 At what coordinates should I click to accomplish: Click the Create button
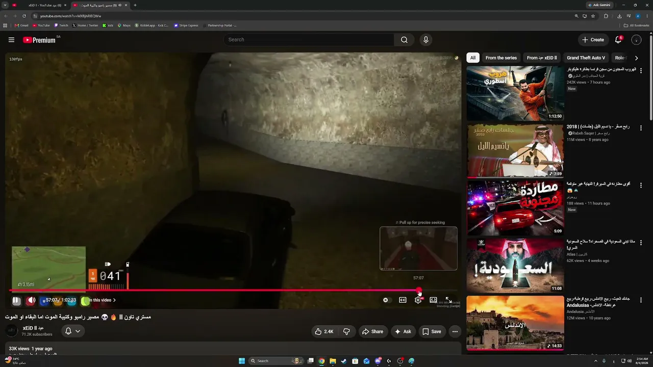pyautogui.click(x=593, y=40)
